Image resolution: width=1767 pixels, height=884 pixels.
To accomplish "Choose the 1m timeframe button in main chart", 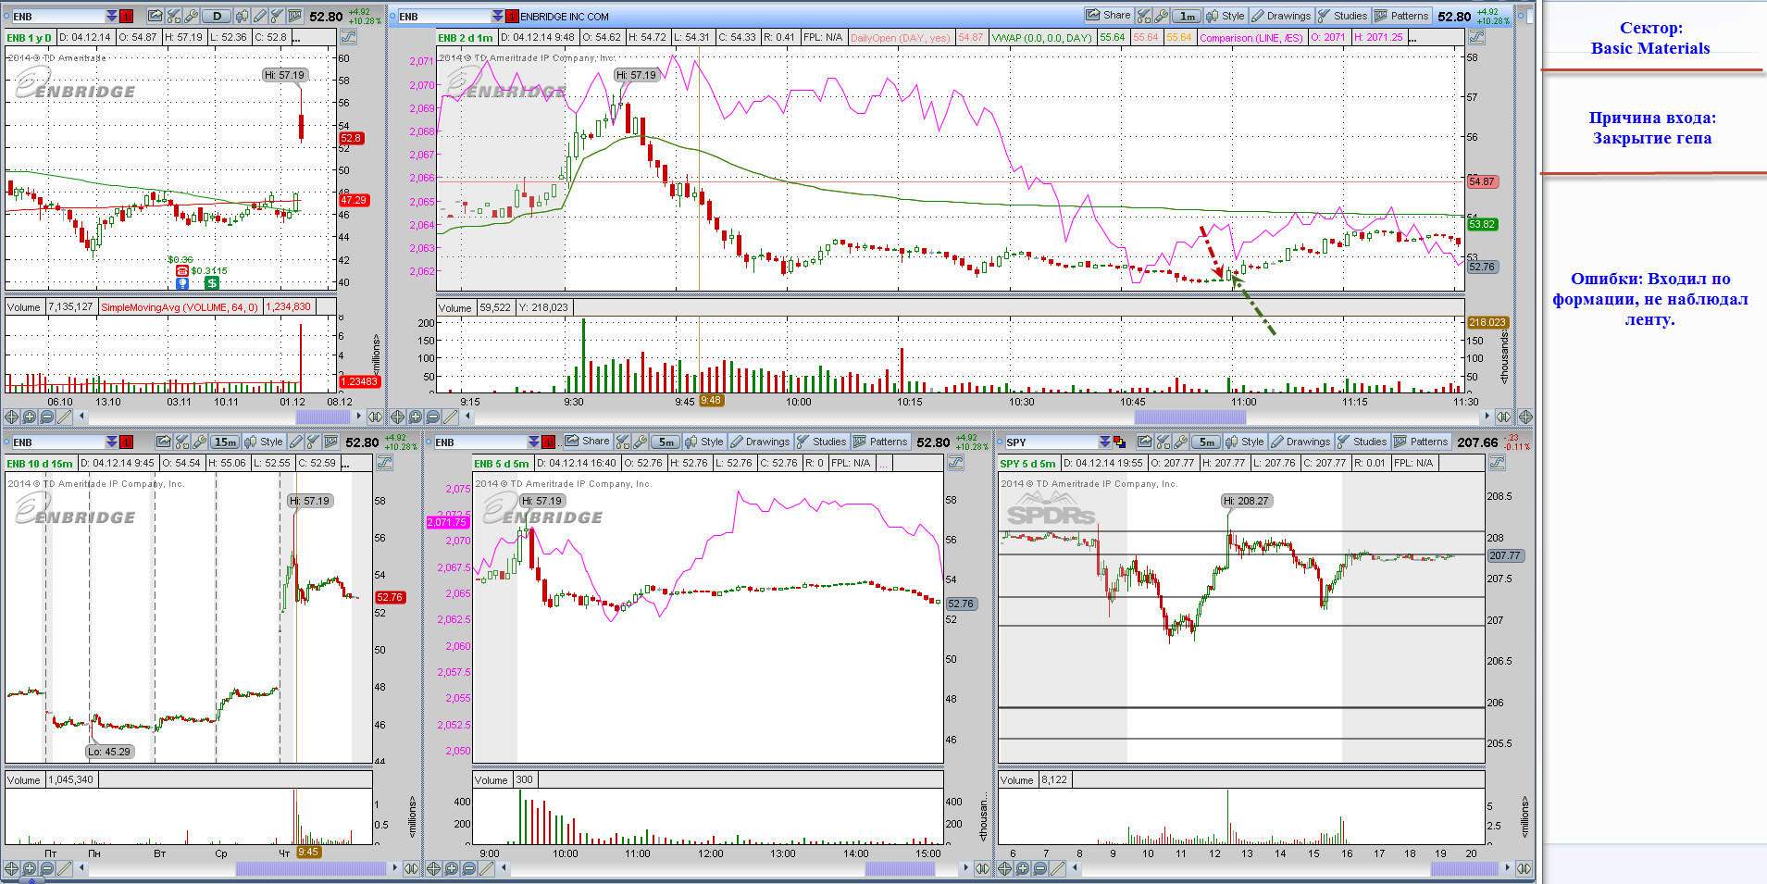I will (x=1186, y=16).
